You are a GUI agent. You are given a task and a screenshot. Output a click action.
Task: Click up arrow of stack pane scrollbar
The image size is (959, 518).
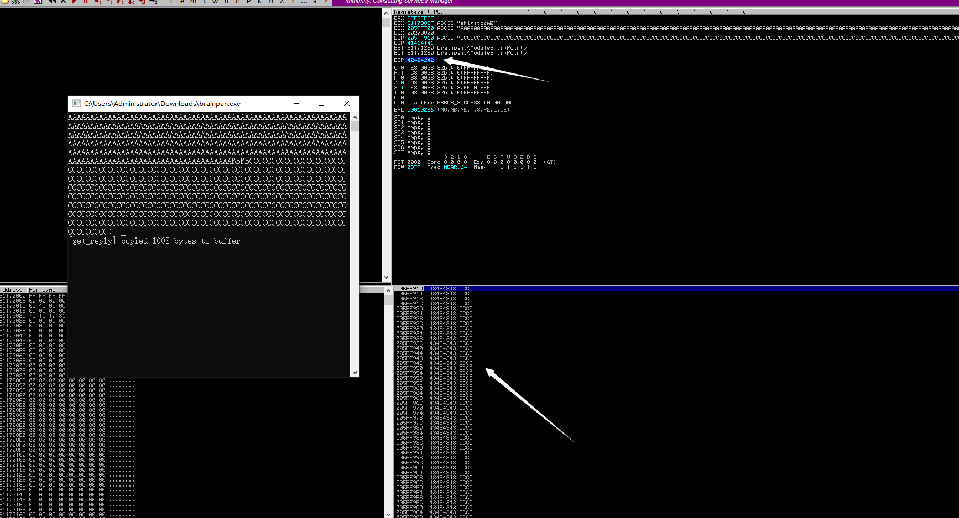tap(388, 290)
